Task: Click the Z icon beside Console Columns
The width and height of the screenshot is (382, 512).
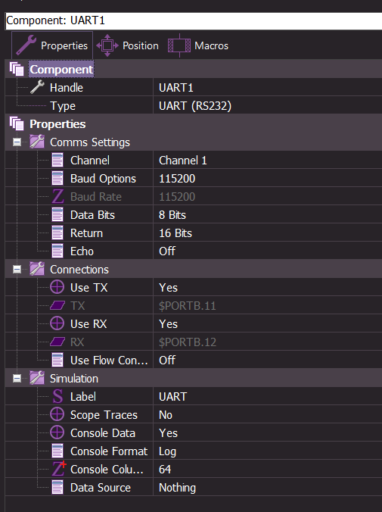Action: point(59,469)
